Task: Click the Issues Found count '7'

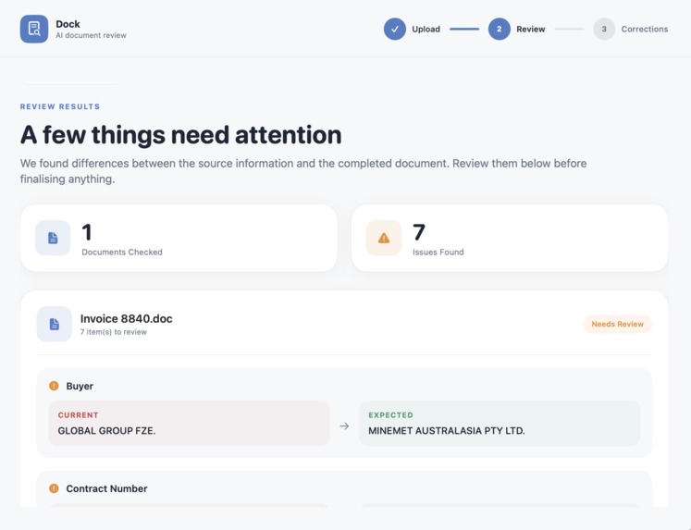Action: [x=419, y=232]
